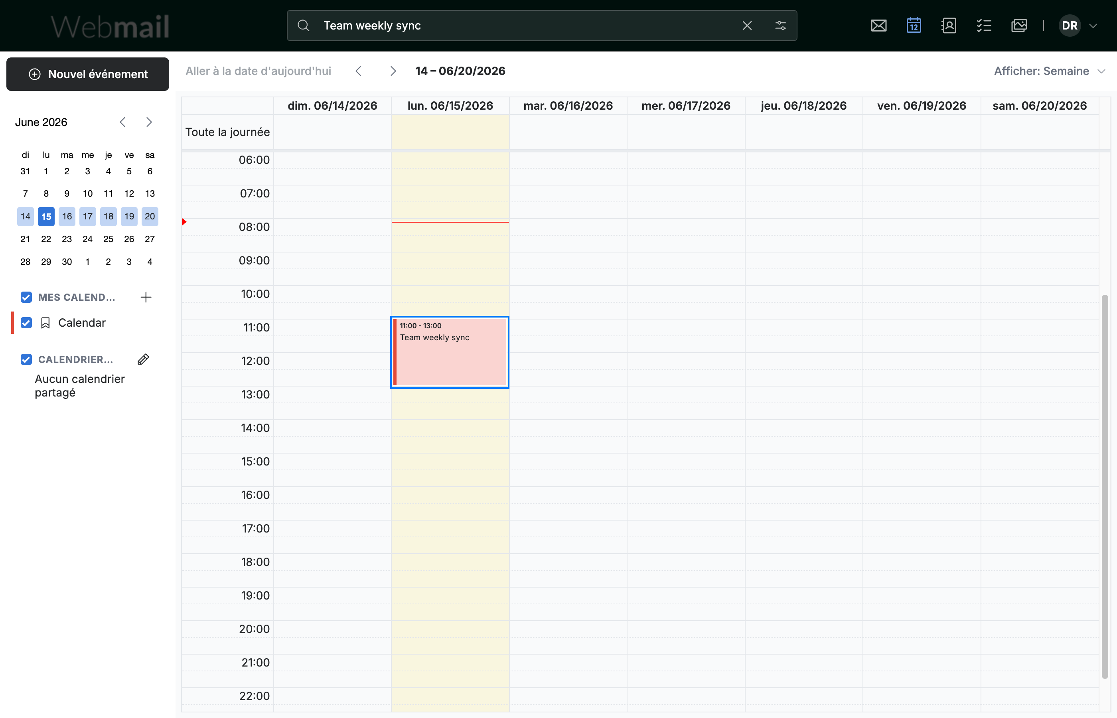Click the jeu. 06/18/2026 column header
The height and width of the screenshot is (718, 1117).
point(804,106)
